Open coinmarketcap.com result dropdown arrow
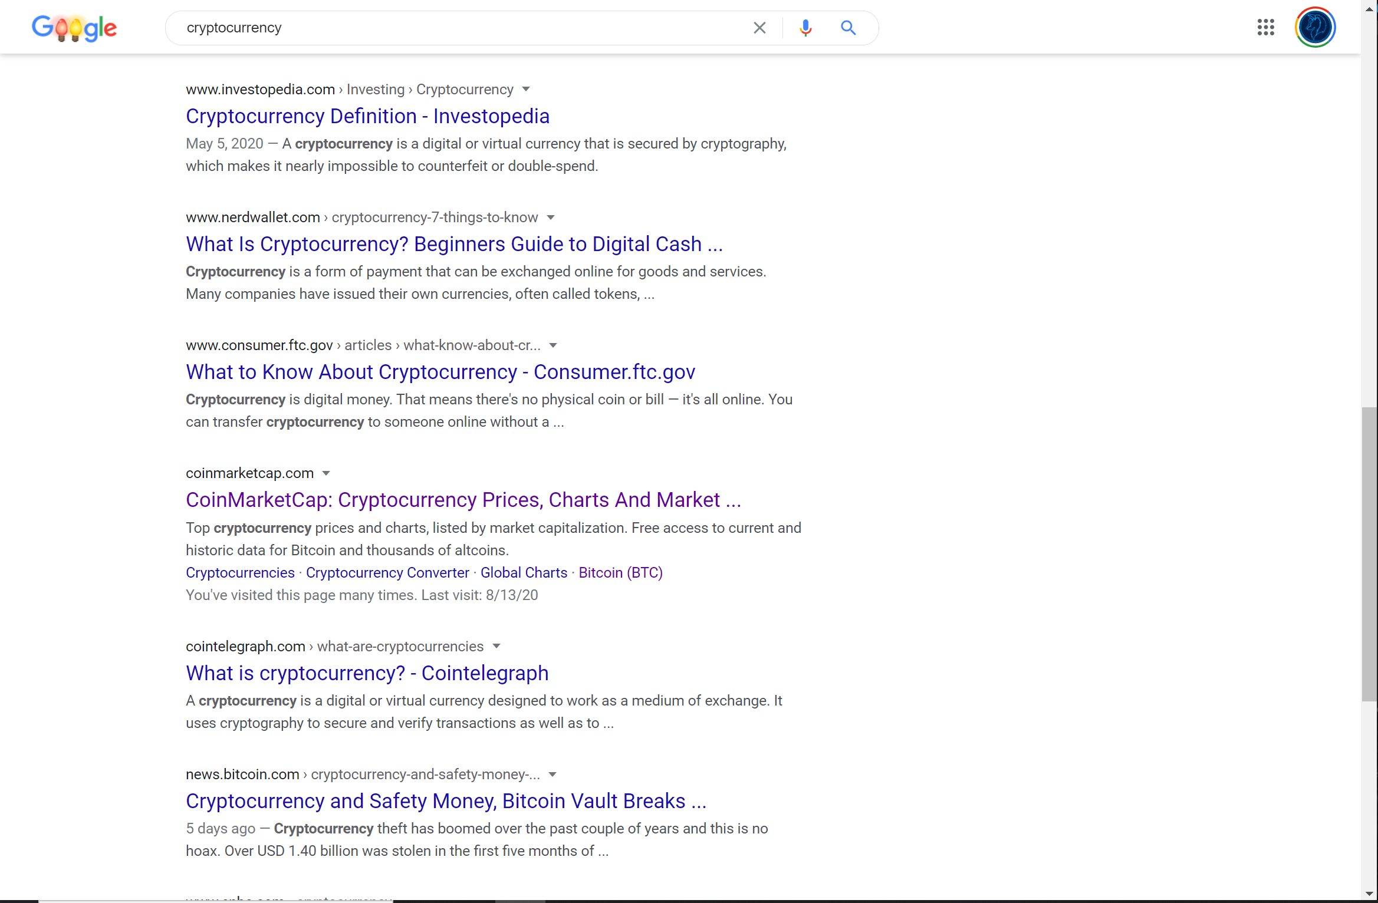This screenshot has height=903, width=1378. coord(326,473)
